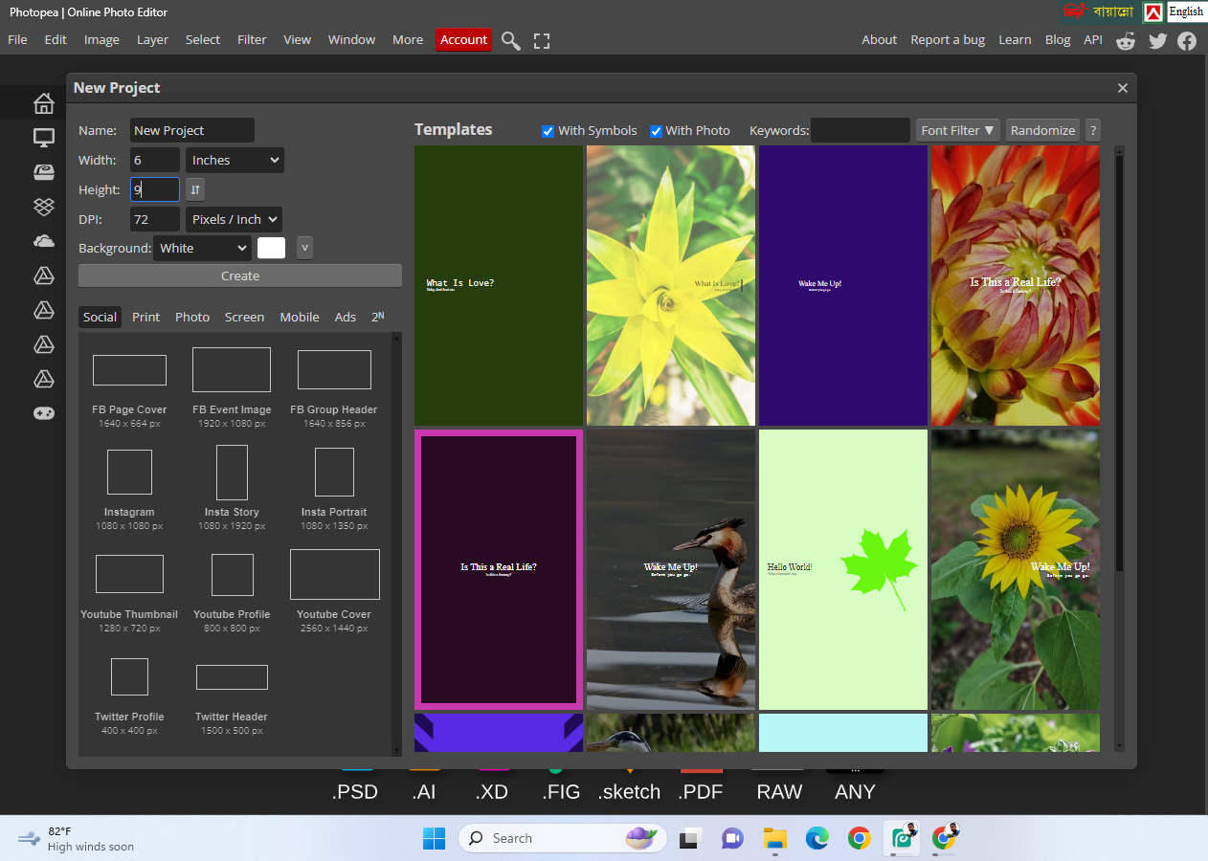Open Photopea Reddit icon

(x=1126, y=40)
